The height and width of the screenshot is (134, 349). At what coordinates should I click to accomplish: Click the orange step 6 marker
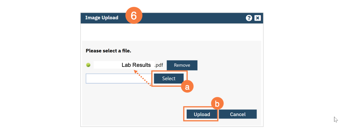[134, 16]
